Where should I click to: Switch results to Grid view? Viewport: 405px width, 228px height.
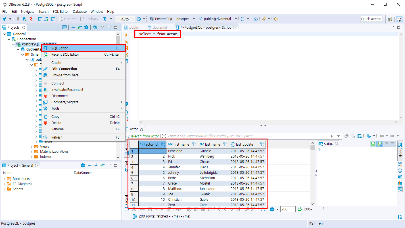coord(127,150)
